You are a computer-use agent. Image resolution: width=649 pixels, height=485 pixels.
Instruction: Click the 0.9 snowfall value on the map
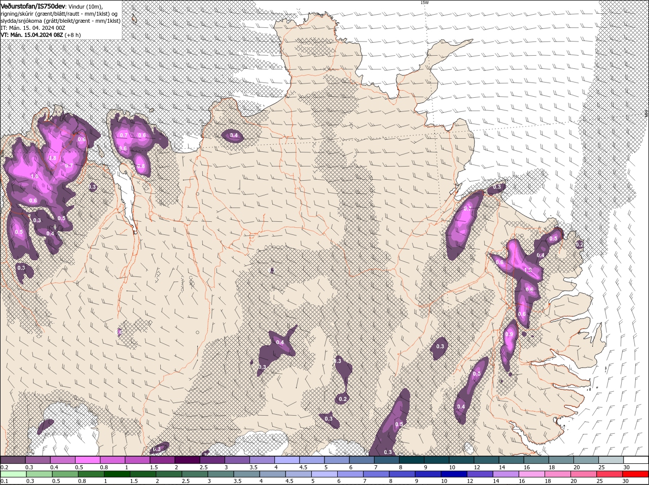coord(509,335)
